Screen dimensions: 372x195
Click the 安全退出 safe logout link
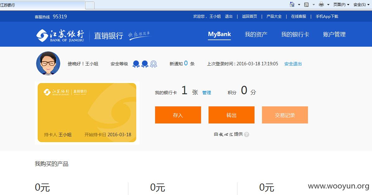(x=293, y=64)
